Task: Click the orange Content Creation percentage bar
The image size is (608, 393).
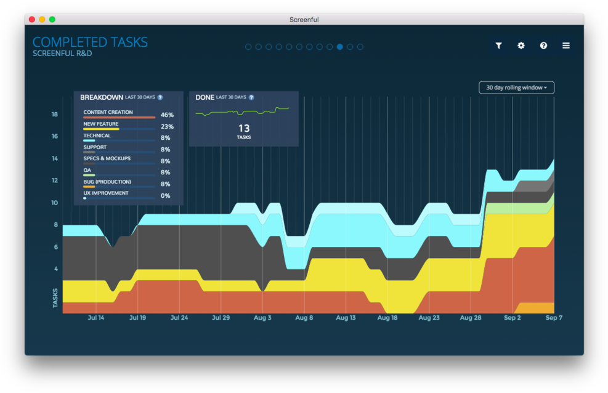Action: pyautogui.click(x=119, y=117)
